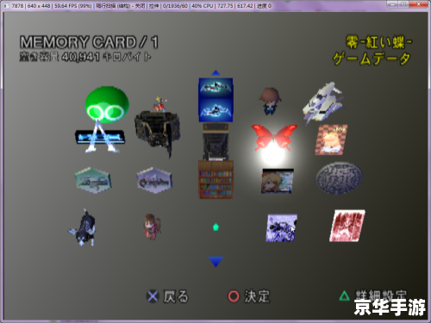
Task: Minimize the emulator window
Action: [x=393, y=4]
